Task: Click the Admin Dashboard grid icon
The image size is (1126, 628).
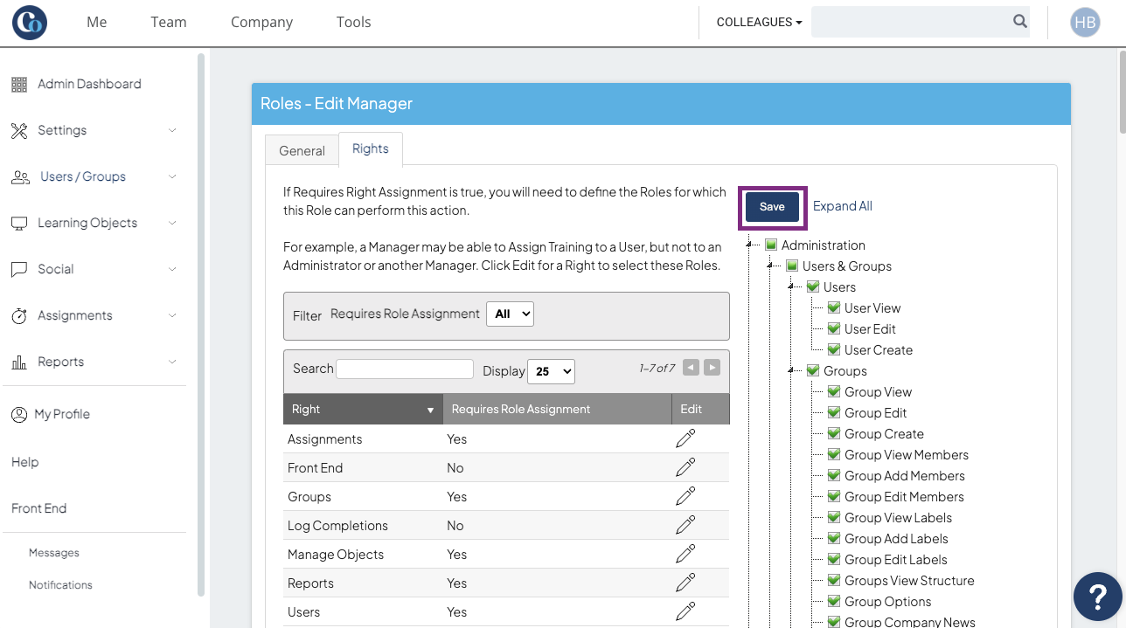Action: pos(19,84)
